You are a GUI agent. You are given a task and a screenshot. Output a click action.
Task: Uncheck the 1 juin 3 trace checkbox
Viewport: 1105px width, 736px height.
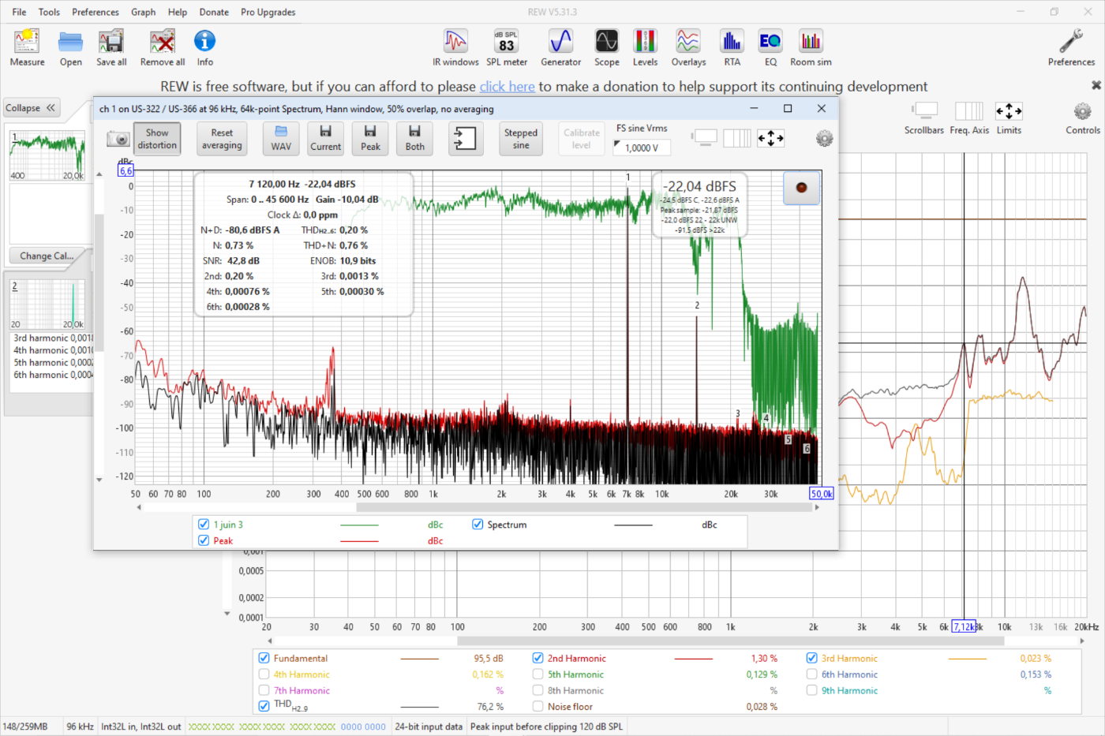pos(204,525)
